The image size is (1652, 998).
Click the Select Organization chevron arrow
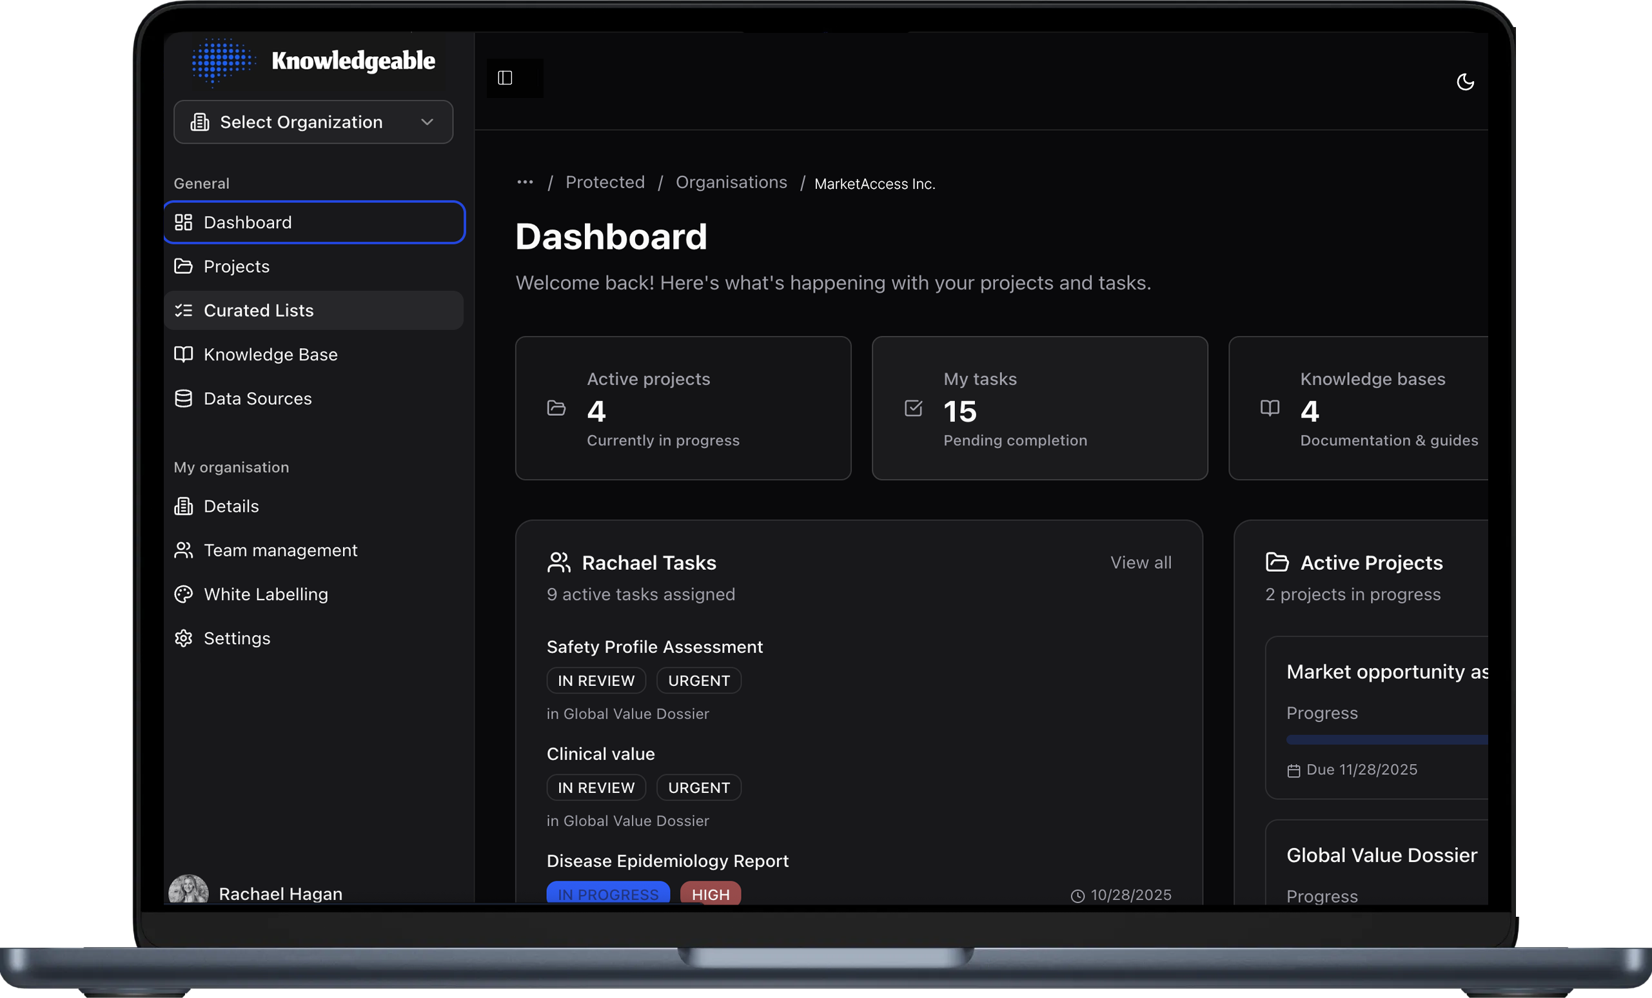tap(427, 122)
